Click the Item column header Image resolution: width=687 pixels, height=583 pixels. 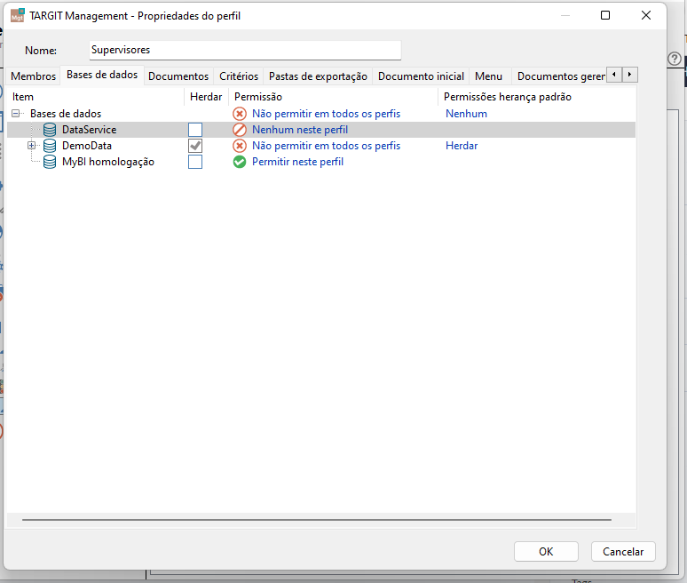(96, 97)
